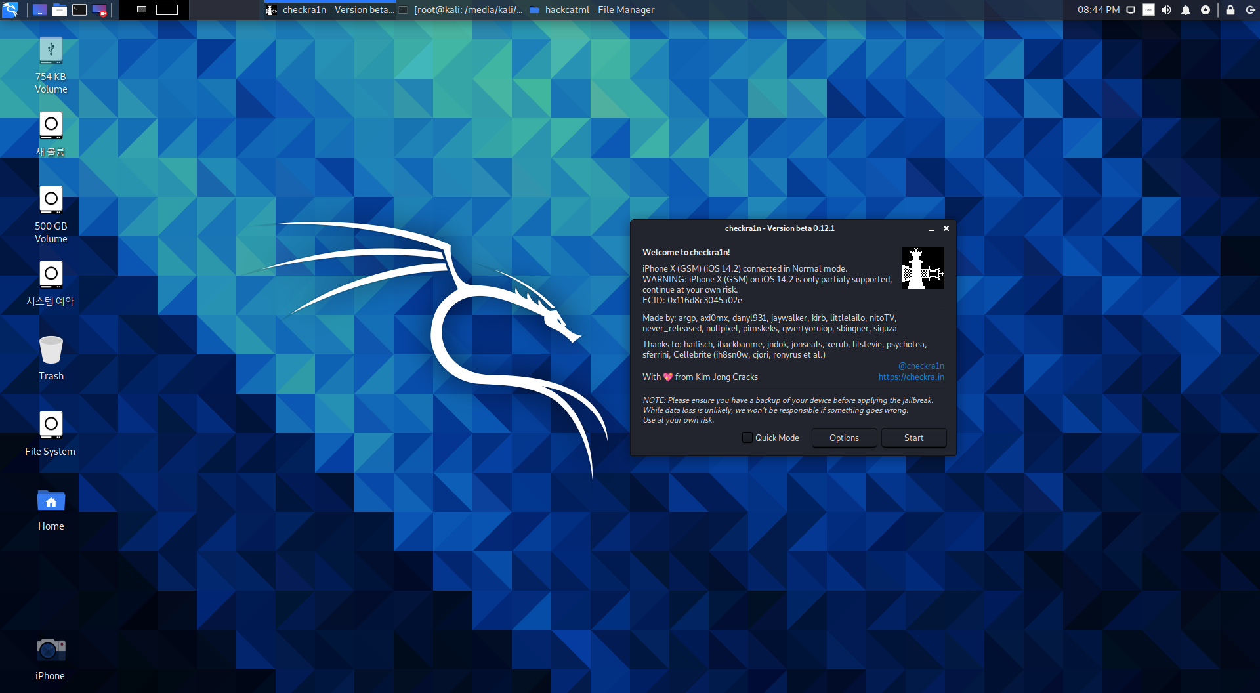Open the https://checkra.in link
Viewport: 1260px width, 693px height.
pos(912,377)
